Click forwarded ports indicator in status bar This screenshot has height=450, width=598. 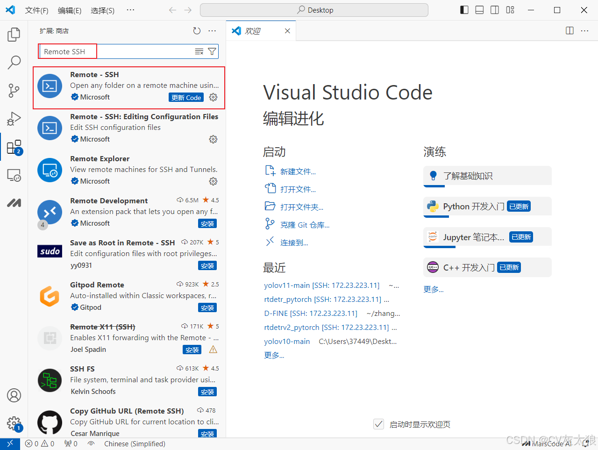click(x=71, y=444)
